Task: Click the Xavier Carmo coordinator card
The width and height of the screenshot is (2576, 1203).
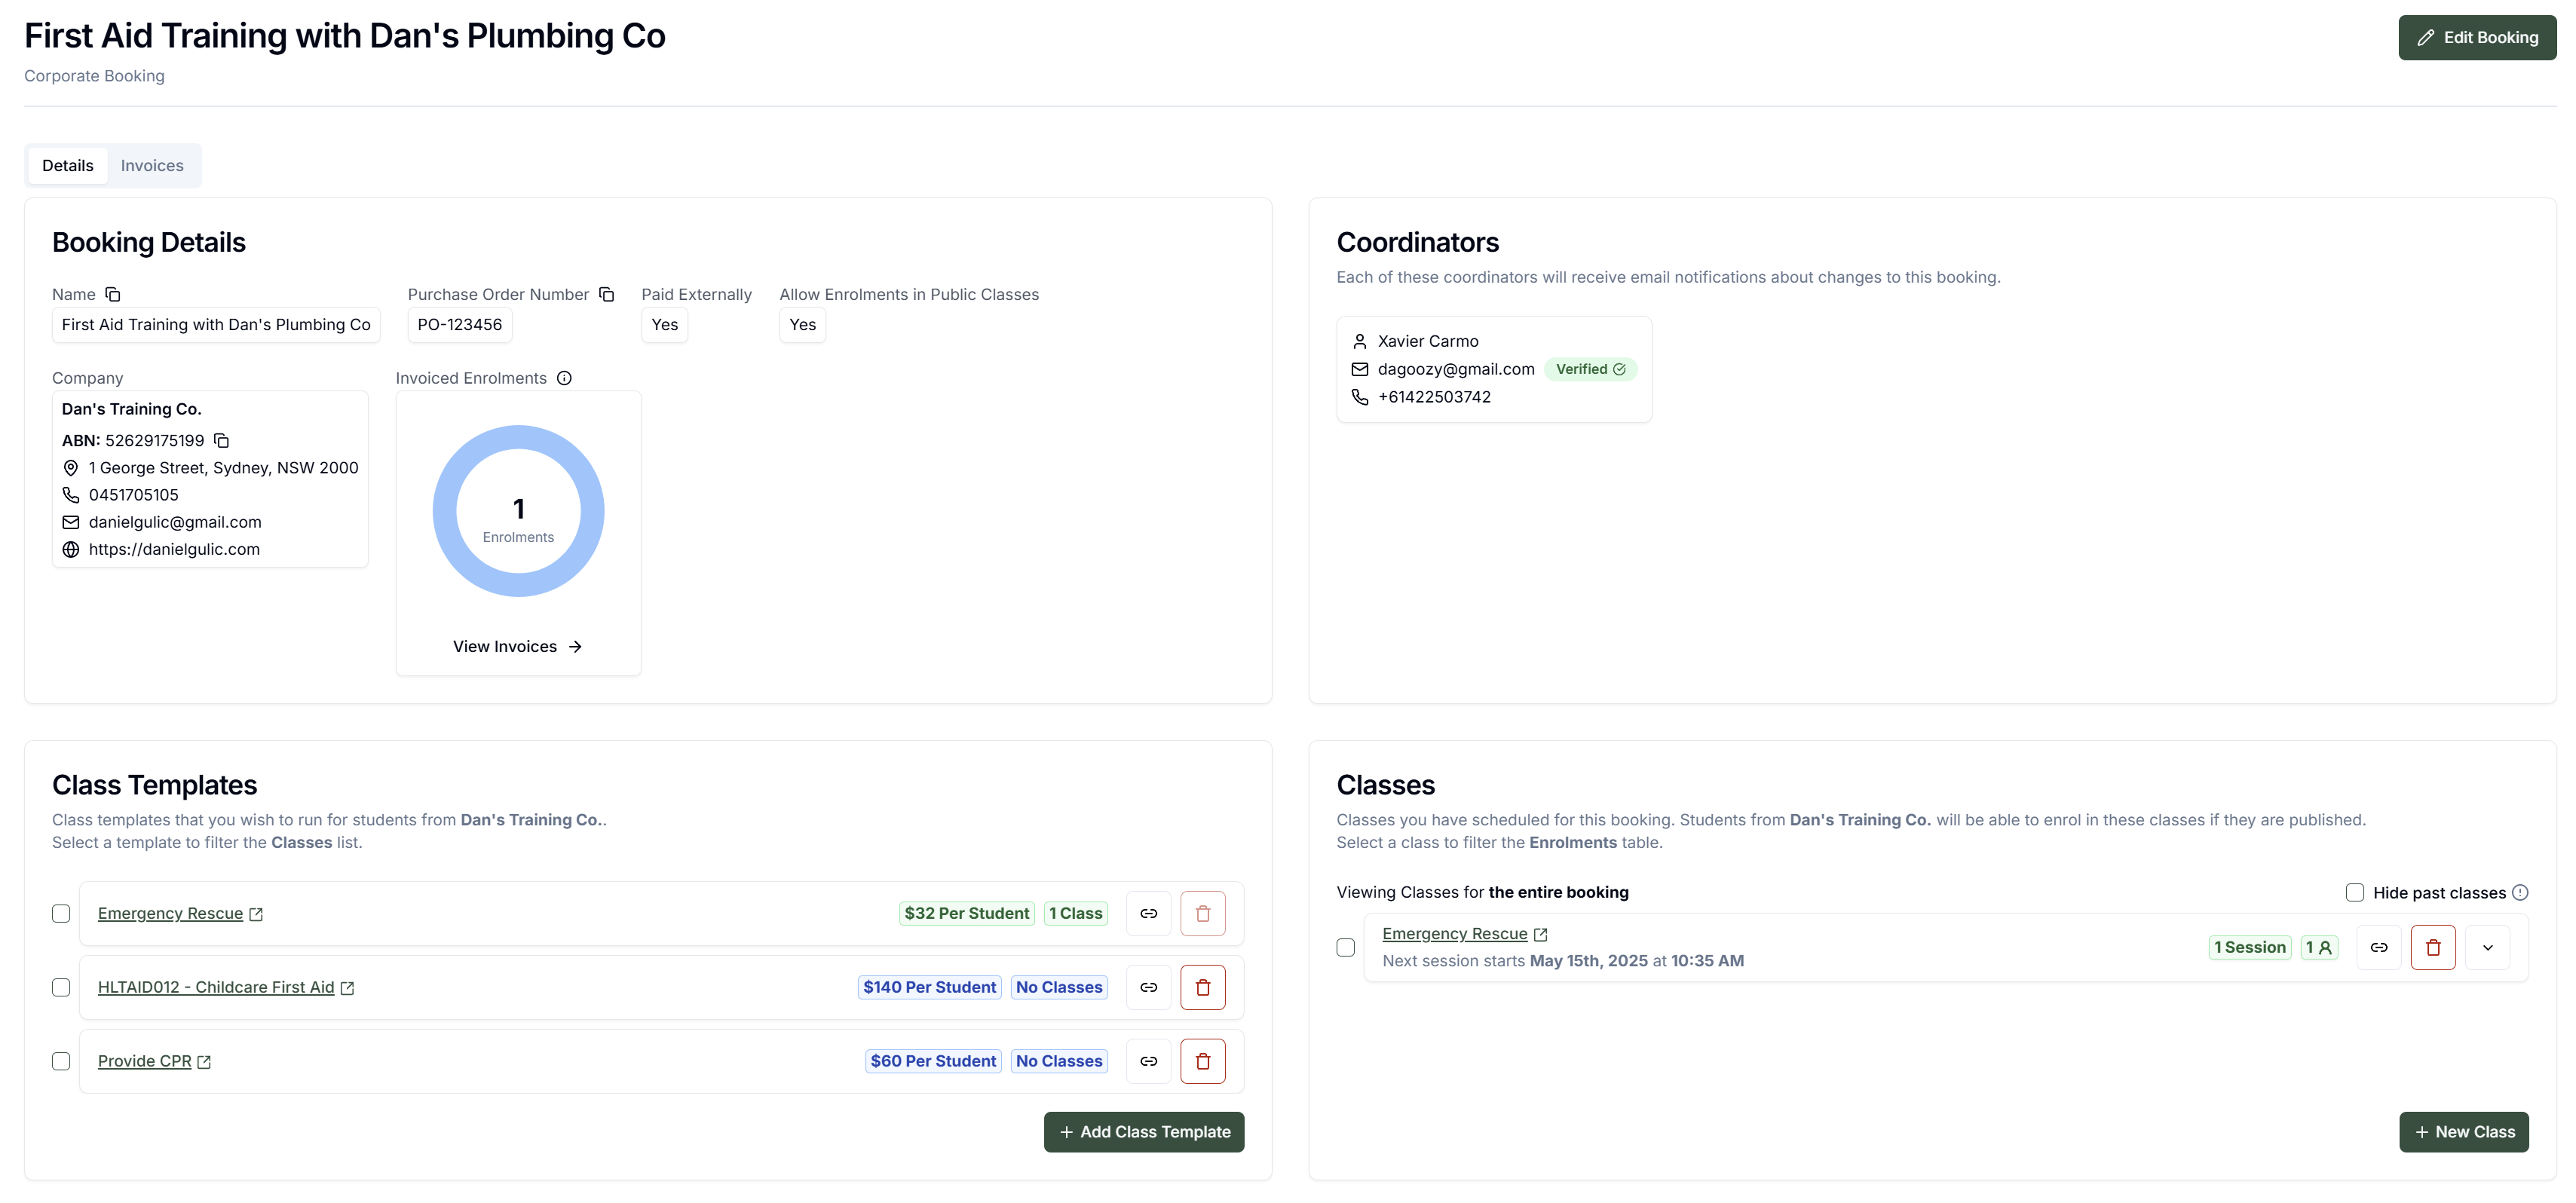Action: click(x=1493, y=369)
